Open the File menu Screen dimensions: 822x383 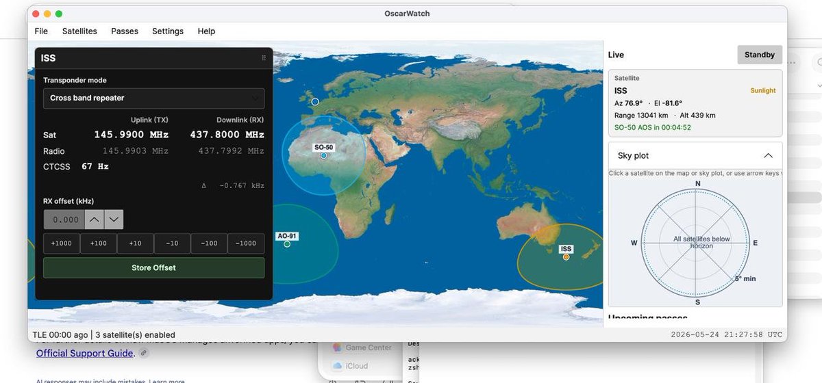point(41,31)
